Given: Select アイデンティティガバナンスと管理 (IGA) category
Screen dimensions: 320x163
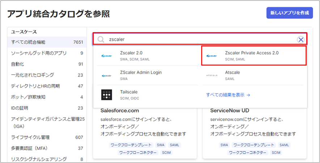Looking at the screenshot, I should pos(47,123).
